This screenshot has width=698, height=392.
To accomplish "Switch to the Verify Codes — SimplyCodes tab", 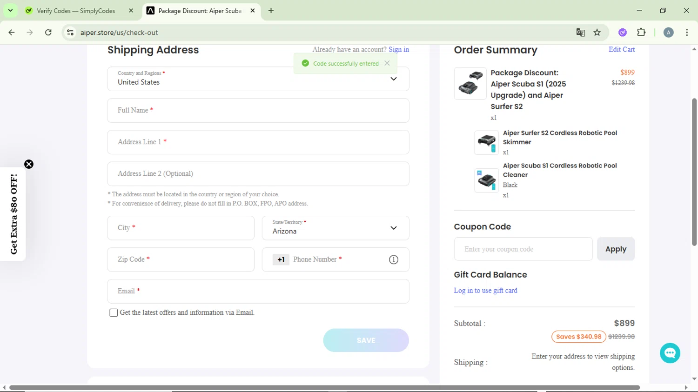I will coord(76,11).
